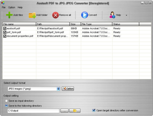Sort by the Status column header

pos(126,24)
